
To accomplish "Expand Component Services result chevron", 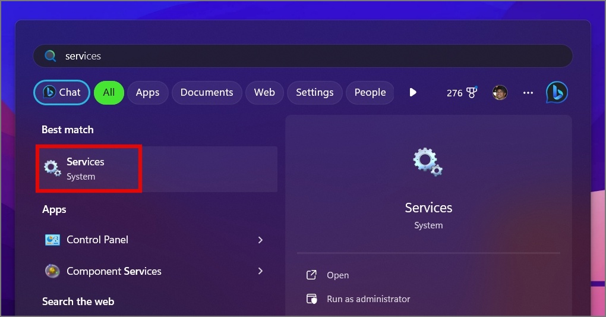I will 260,271.
